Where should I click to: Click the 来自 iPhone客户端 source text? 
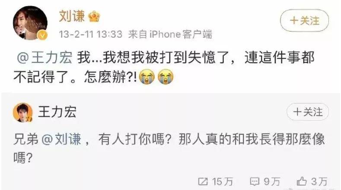pyautogui.click(x=170, y=34)
